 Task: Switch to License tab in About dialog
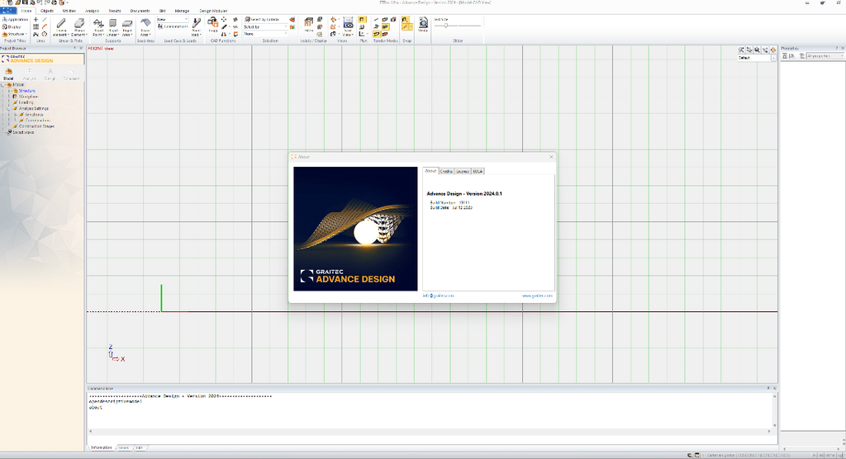point(463,171)
